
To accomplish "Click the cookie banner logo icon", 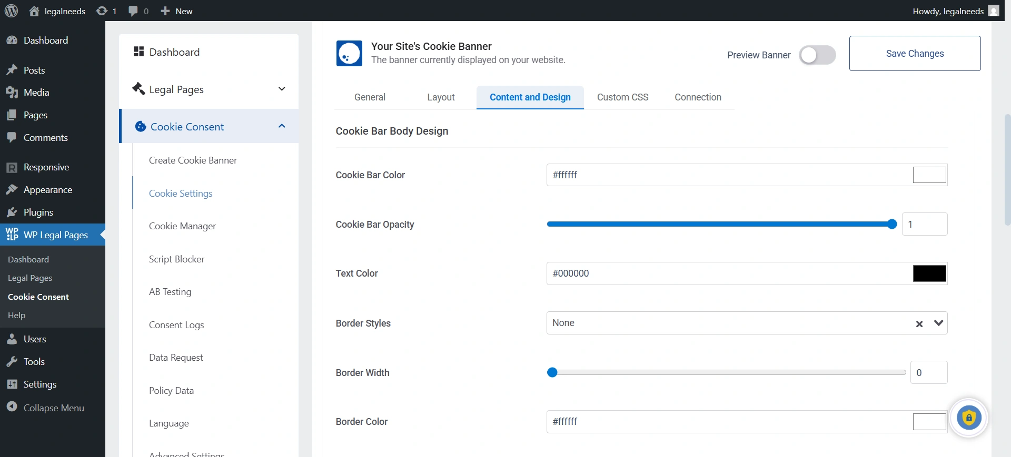I will pos(349,54).
